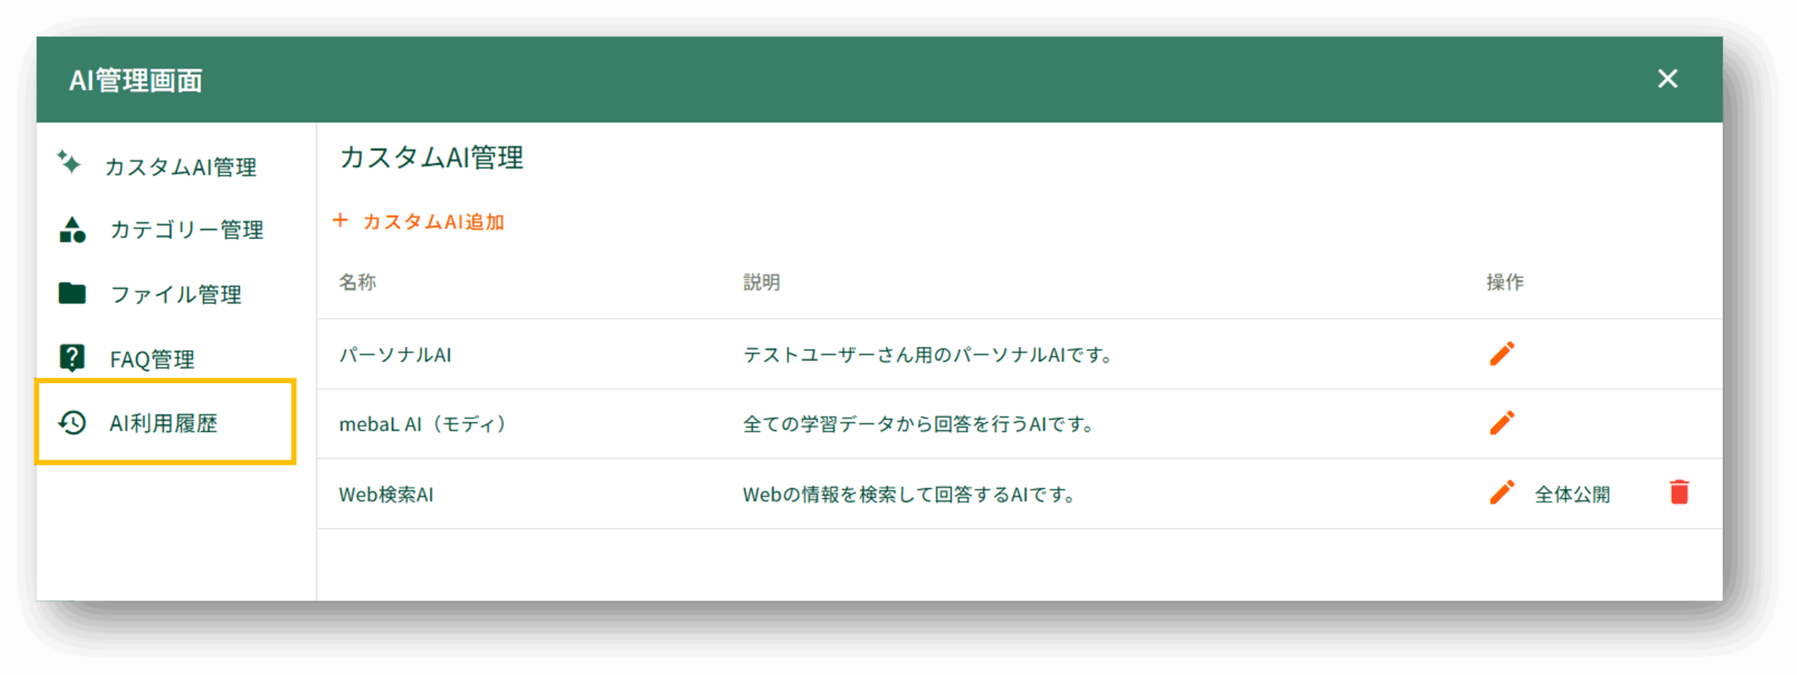Click the shapes icon beside カテゴリー管理
The height and width of the screenshot is (675, 1797).
point(72,230)
